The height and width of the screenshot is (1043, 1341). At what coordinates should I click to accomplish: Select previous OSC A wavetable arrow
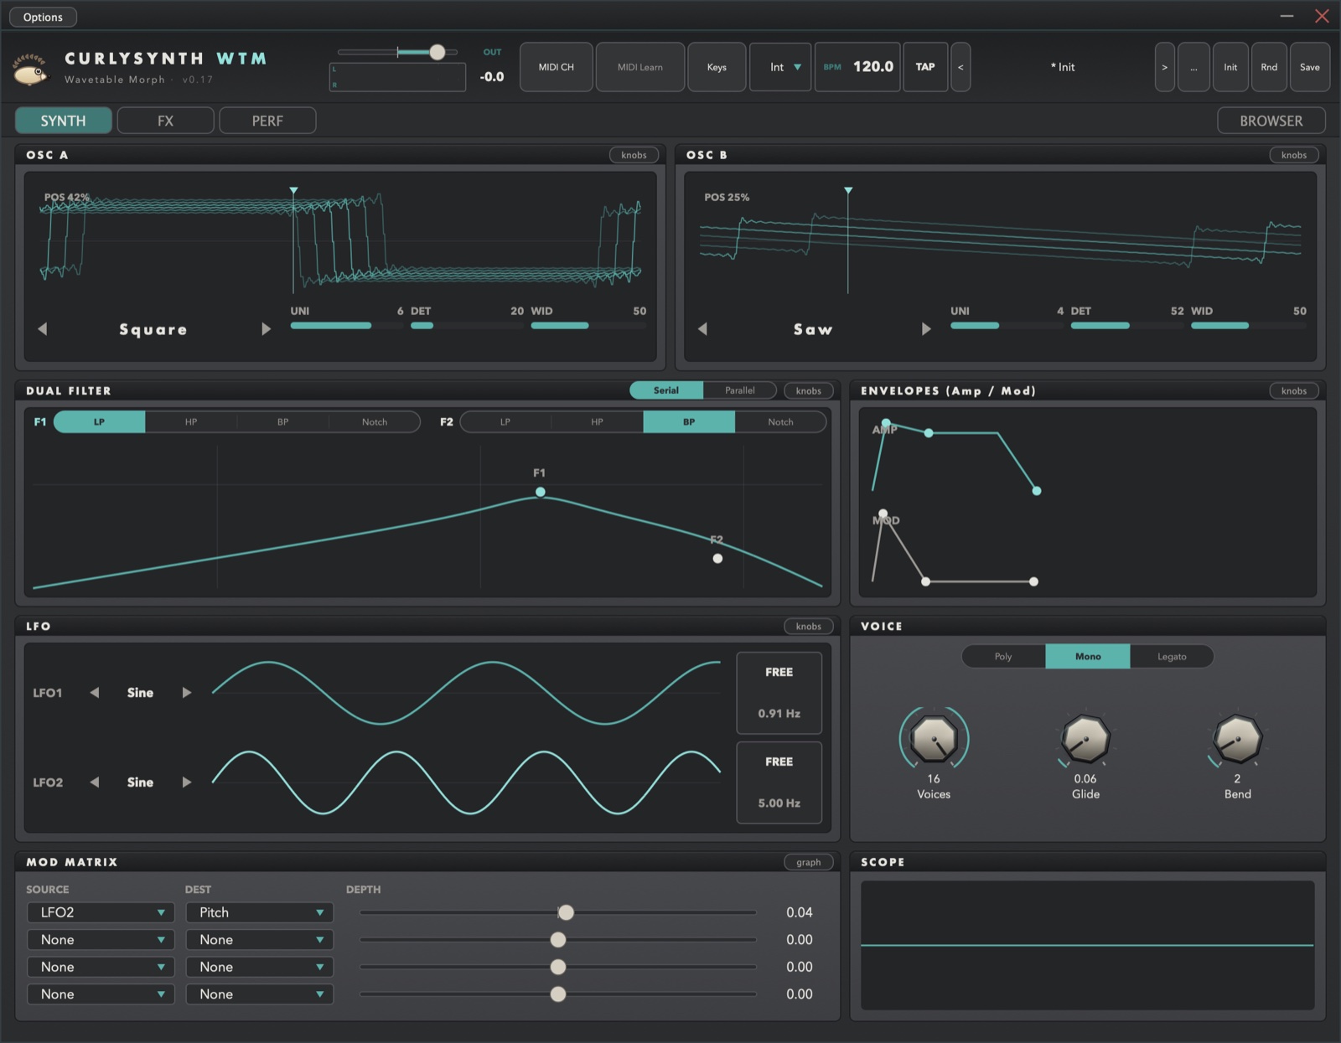(x=43, y=329)
